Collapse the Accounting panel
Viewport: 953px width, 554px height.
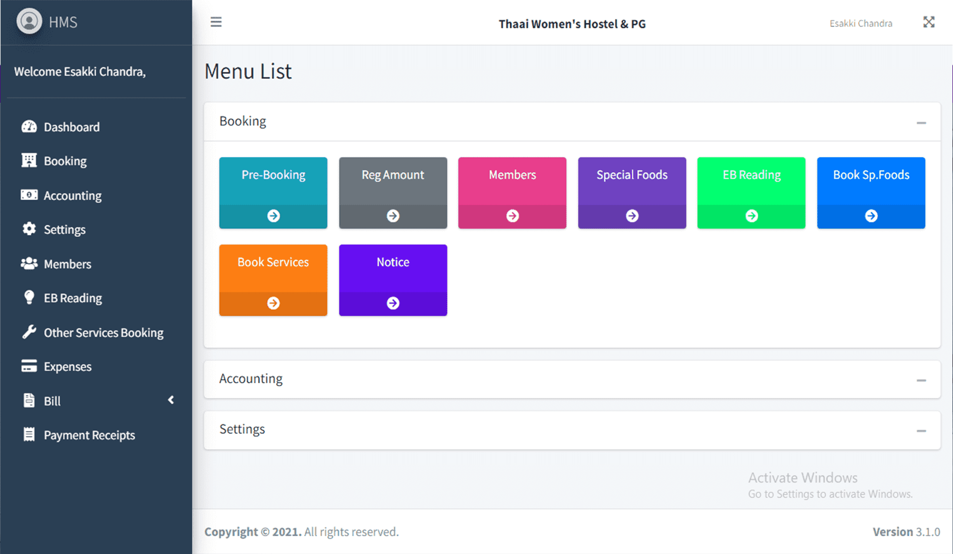click(921, 380)
